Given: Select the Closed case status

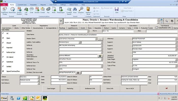Looking at the screenshot, I should [3, 43].
